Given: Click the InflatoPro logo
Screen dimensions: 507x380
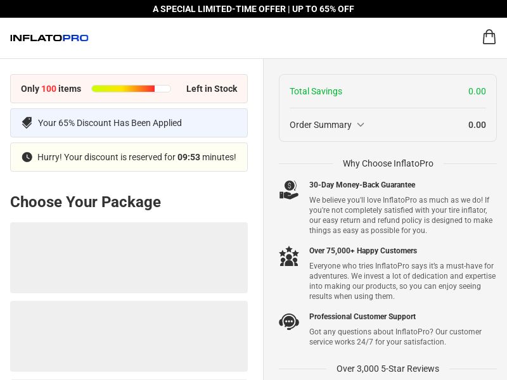Looking at the screenshot, I should pos(49,38).
